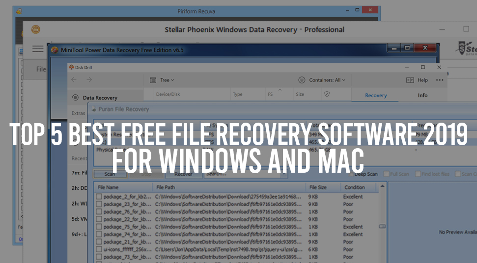Open the Search dropdown in Puran File Recovery
The height and width of the screenshot is (263, 477).
pos(284,174)
